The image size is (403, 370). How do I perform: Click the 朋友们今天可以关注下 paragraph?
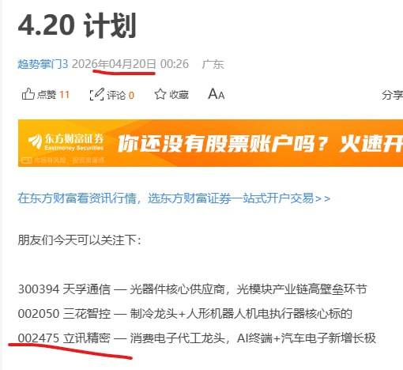[79, 240]
